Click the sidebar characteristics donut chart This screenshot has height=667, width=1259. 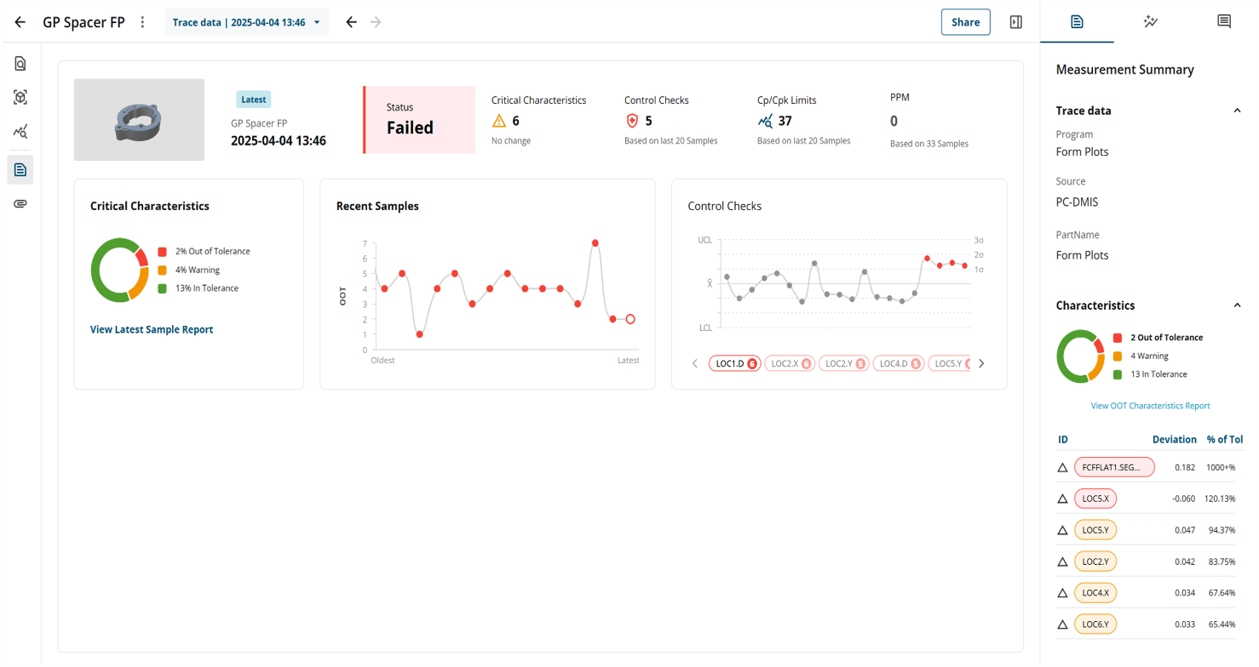pyautogui.click(x=1081, y=356)
